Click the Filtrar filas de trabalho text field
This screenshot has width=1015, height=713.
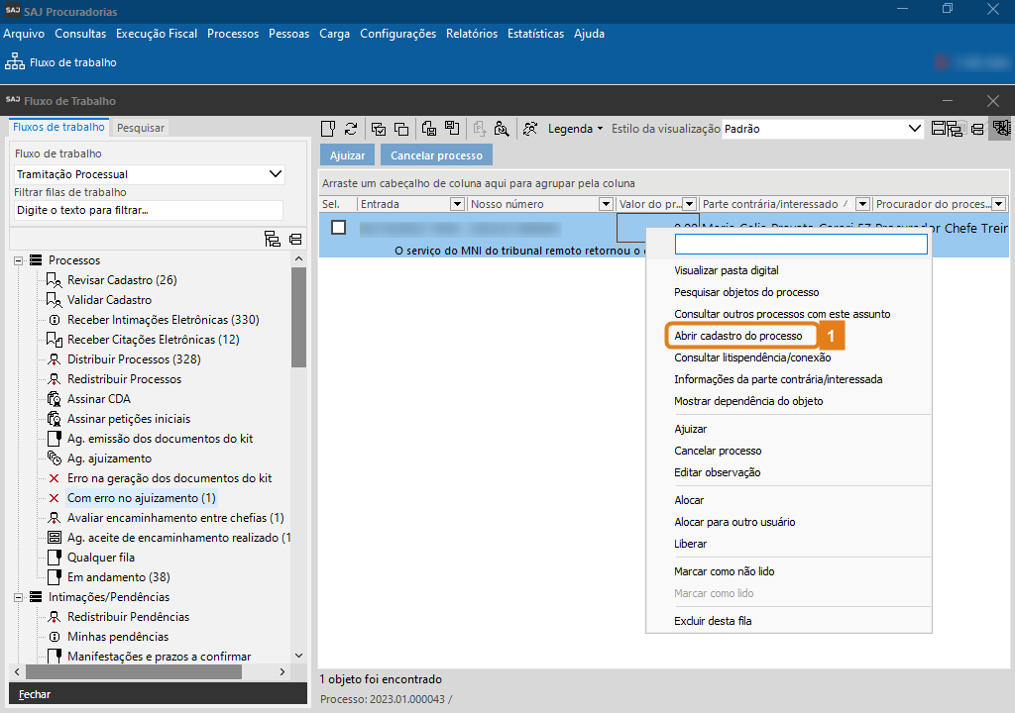(148, 210)
